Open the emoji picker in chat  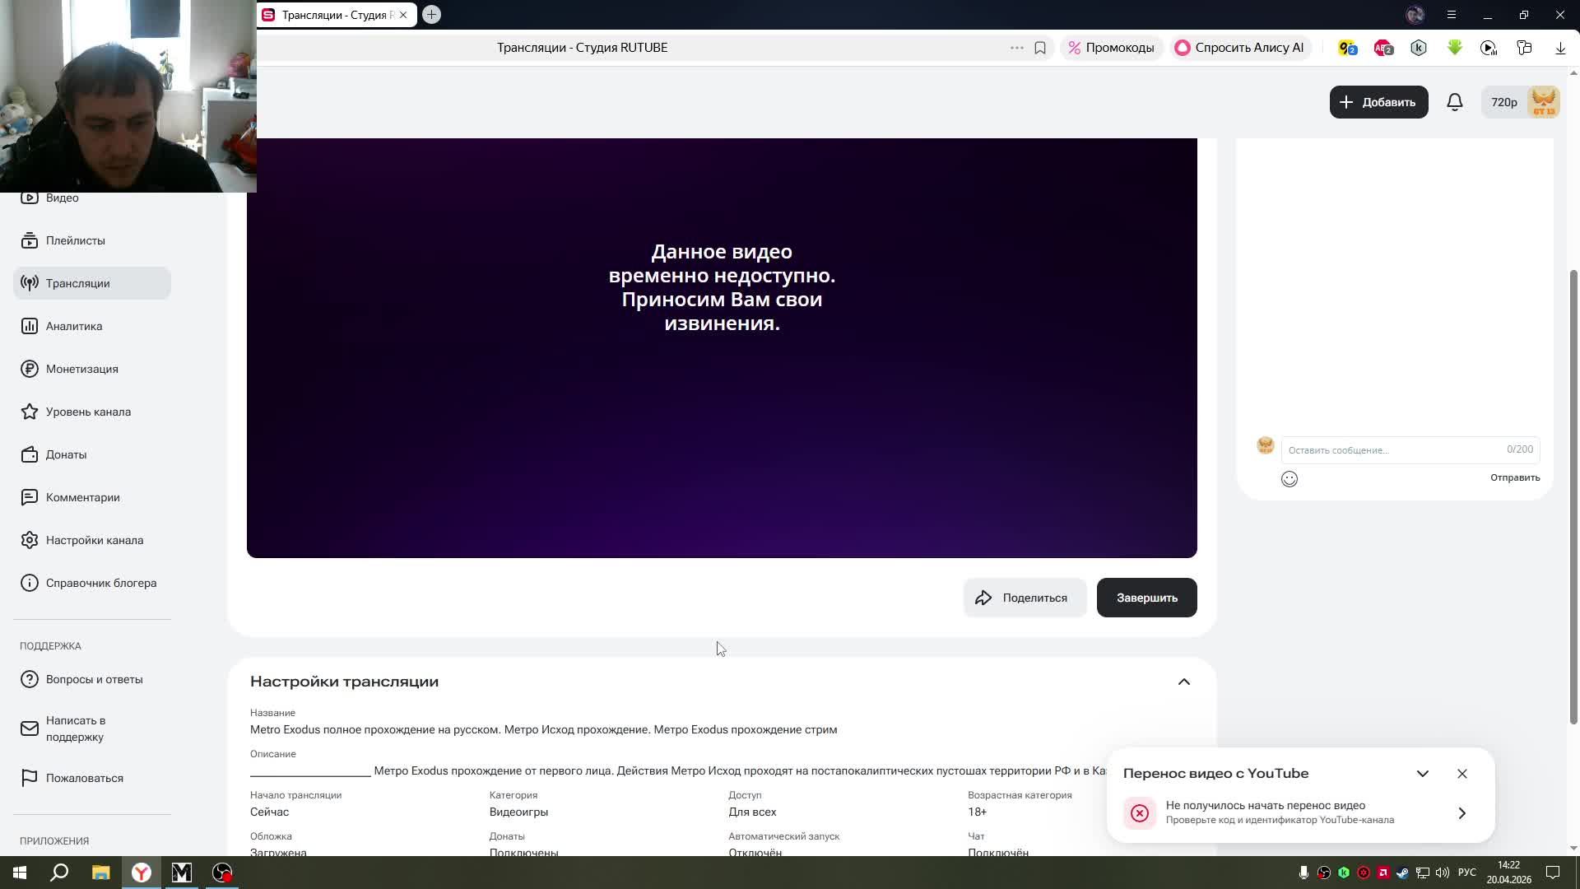point(1289,479)
